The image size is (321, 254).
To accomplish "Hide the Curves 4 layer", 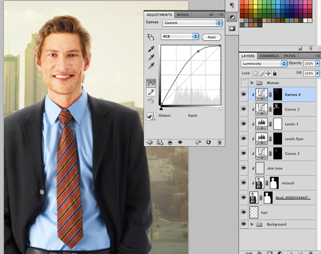I will pos(244,95).
